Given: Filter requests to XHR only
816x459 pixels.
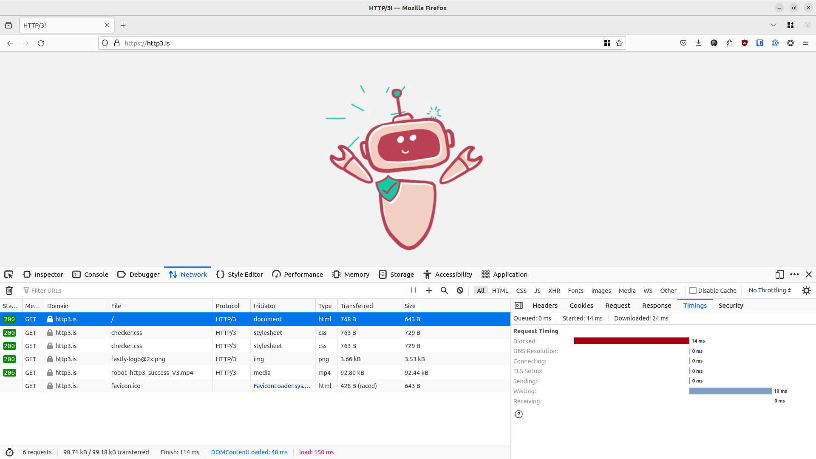Looking at the screenshot, I should click(554, 291).
